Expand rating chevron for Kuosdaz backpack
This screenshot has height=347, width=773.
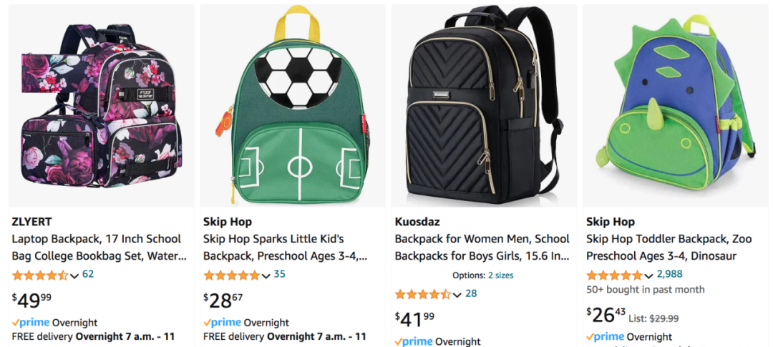[x=457, y=295]
